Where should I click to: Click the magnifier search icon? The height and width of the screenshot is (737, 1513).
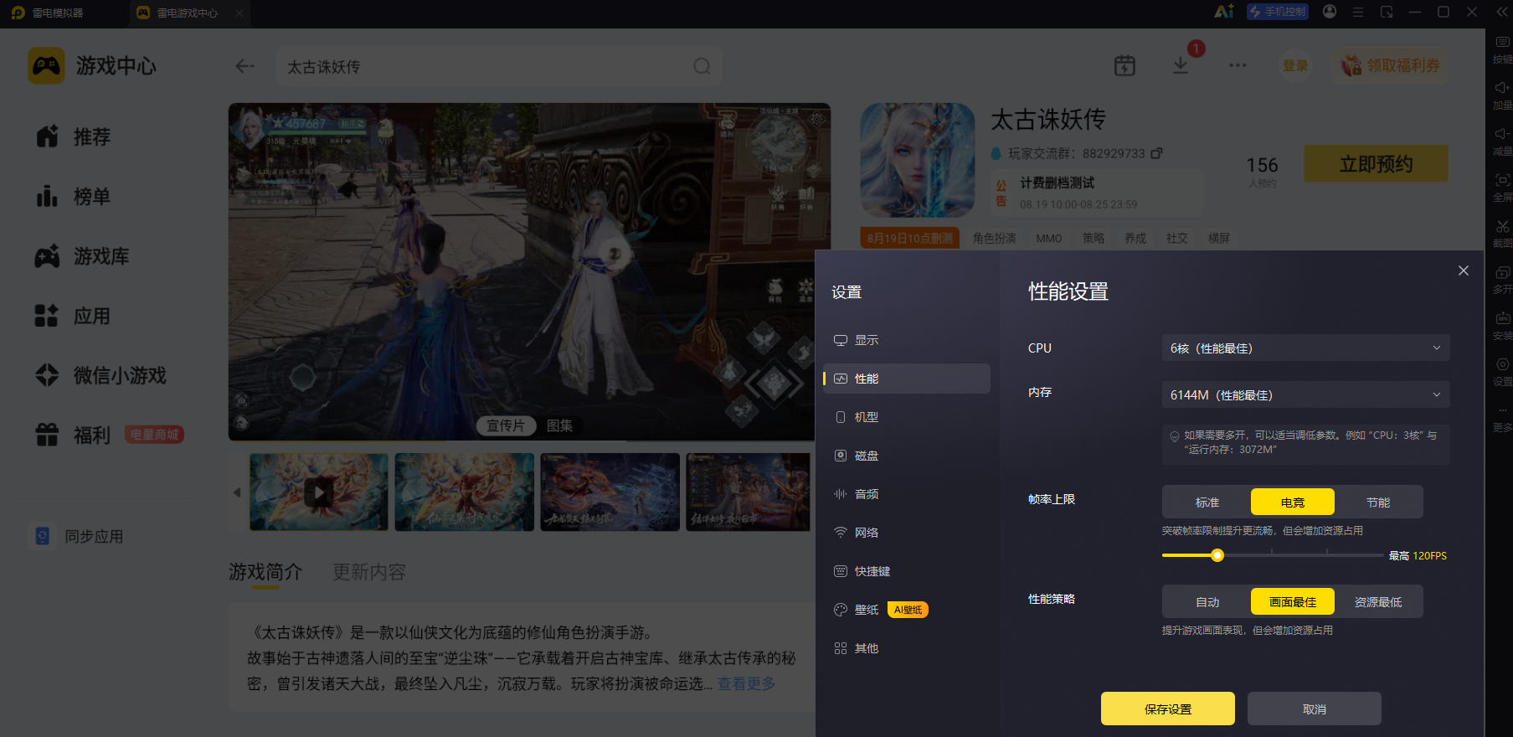pos(702,66)
